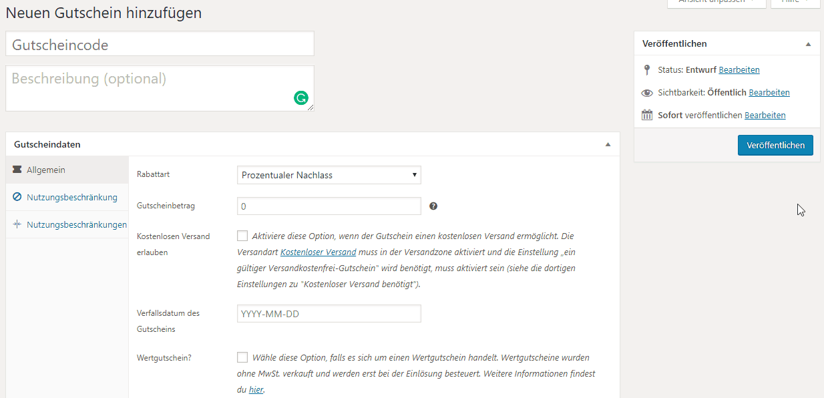Click the Grammarly icon in the description field
The image size is (824, 398).
301,97
